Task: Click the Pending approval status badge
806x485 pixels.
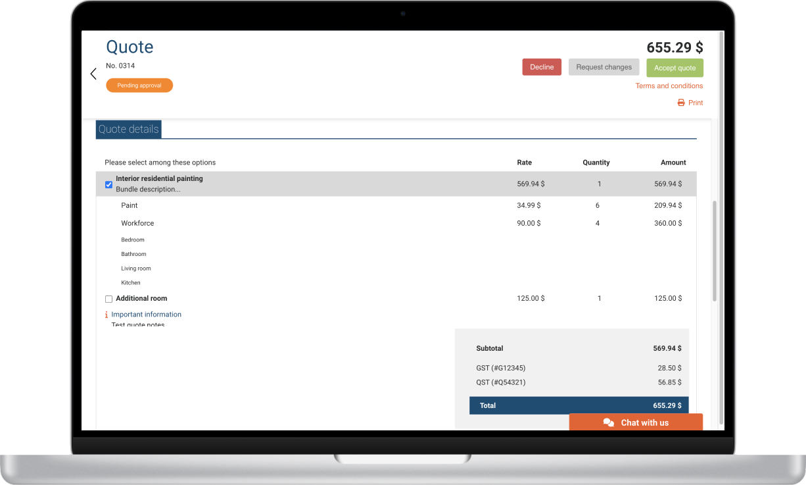Action: click(x=139, y=86)
